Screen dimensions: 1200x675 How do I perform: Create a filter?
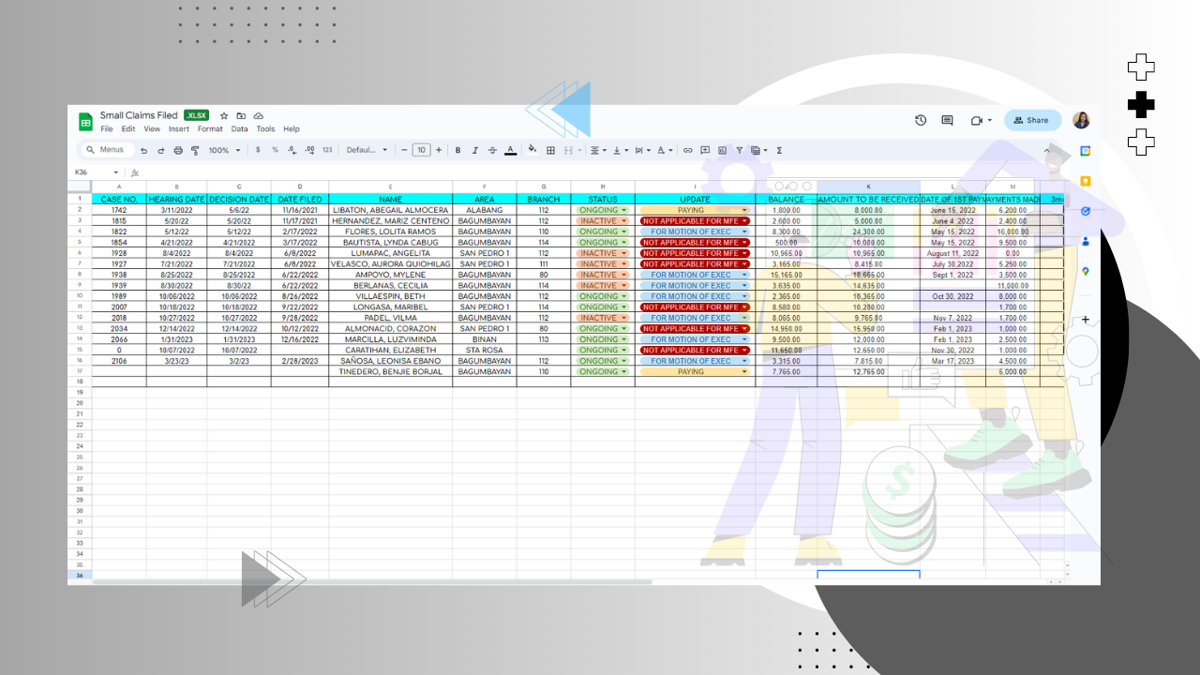(740, 150)
